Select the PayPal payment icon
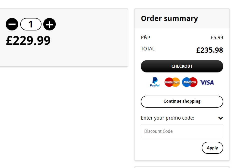The height and width of the screenshot is (168, 238). [155, 82]
